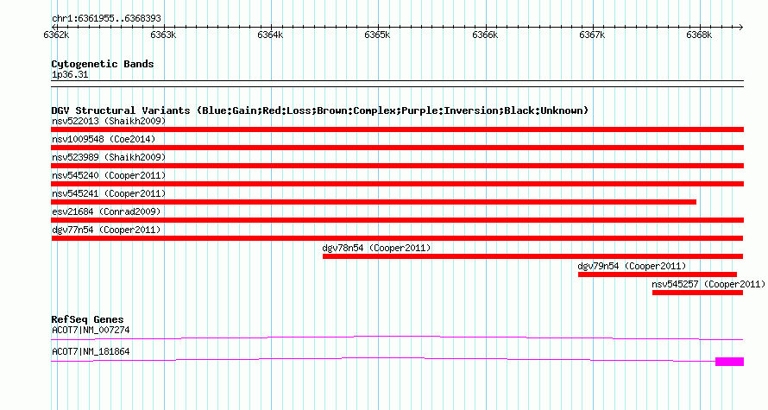Select the nsv523989 red variant bar
Viewport: 768px width, 410px height.
pyautogui.click(x=397, y=166)
